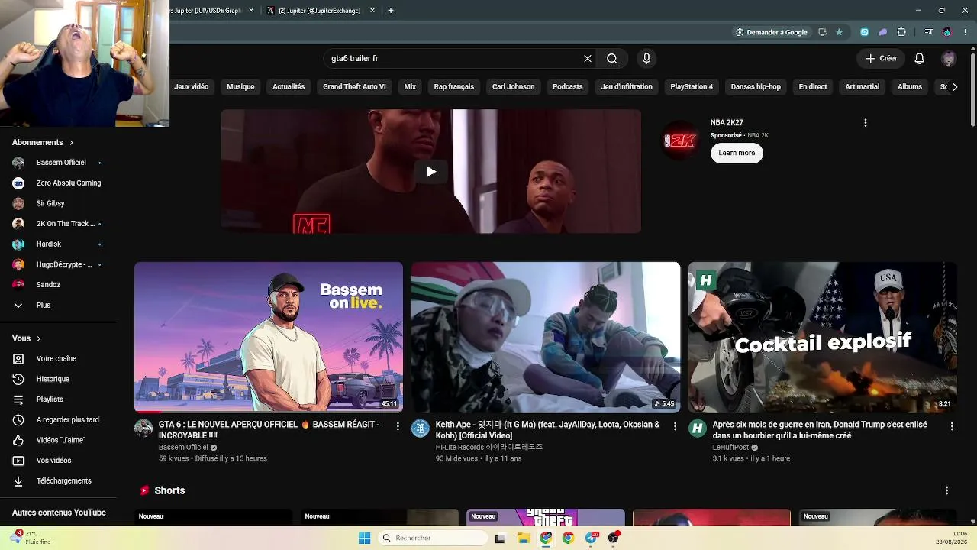Open the Chrome extensions puzzle icon

pos(901,32)
